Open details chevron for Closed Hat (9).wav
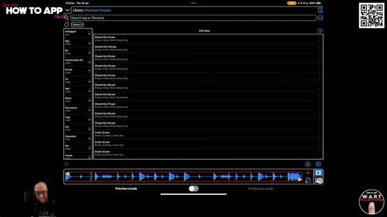The height and width of the screenshot is (217, 387). 320,125
